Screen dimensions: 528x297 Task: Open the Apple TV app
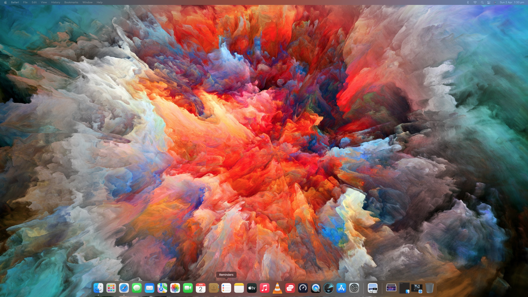click(252, 288)
